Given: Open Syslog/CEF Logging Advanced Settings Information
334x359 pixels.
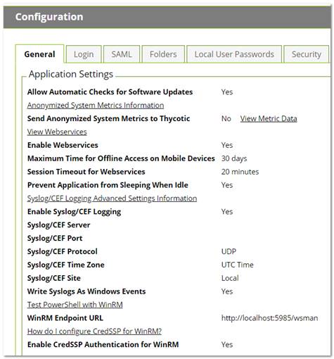Looking at the screenshot, I should point(112,199).
